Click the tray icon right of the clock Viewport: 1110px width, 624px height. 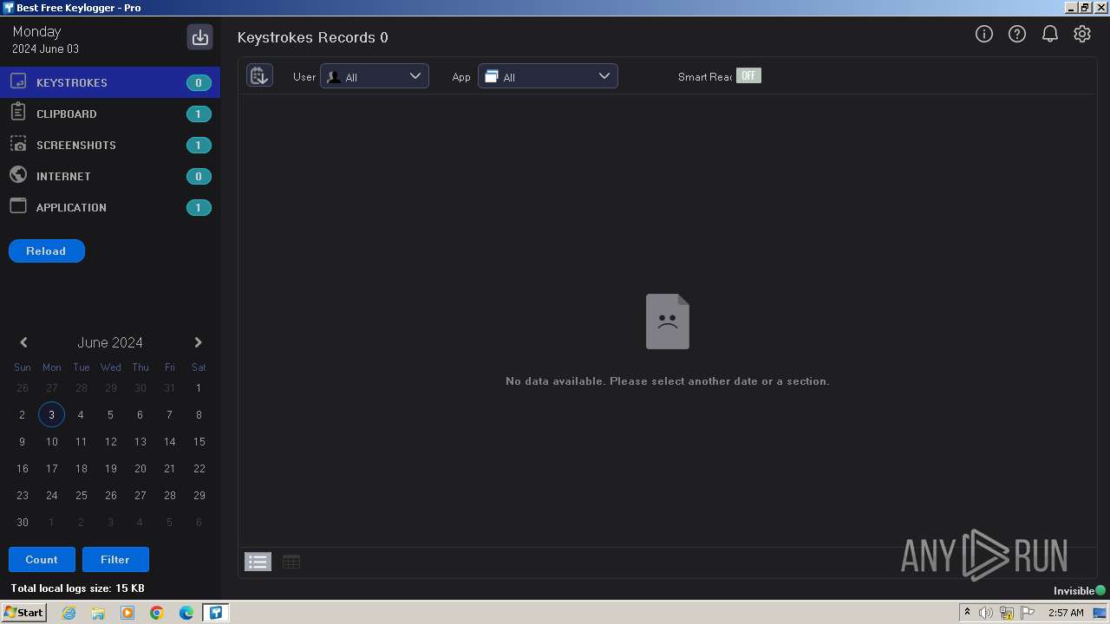1100,613
